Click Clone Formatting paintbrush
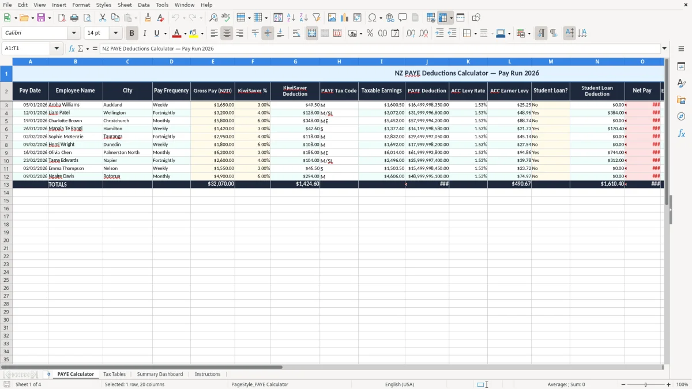 click(x=148, y=18)
